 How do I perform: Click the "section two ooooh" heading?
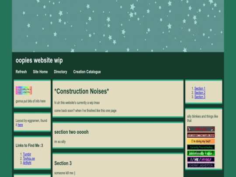[x=71, y=132]
